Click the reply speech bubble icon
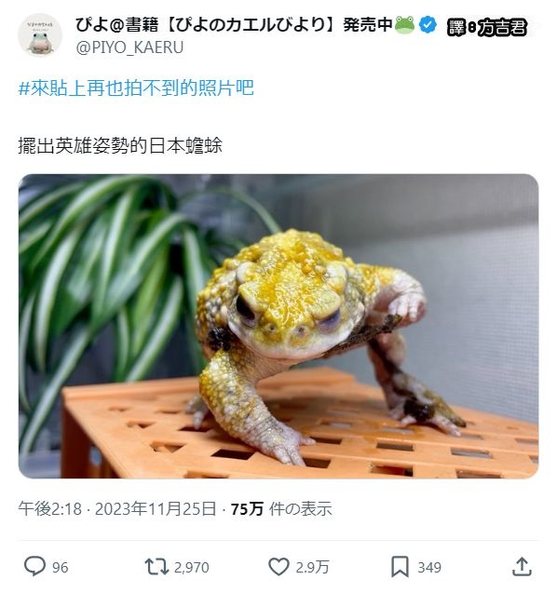The image size is (557, 593). tap(34, 566)
